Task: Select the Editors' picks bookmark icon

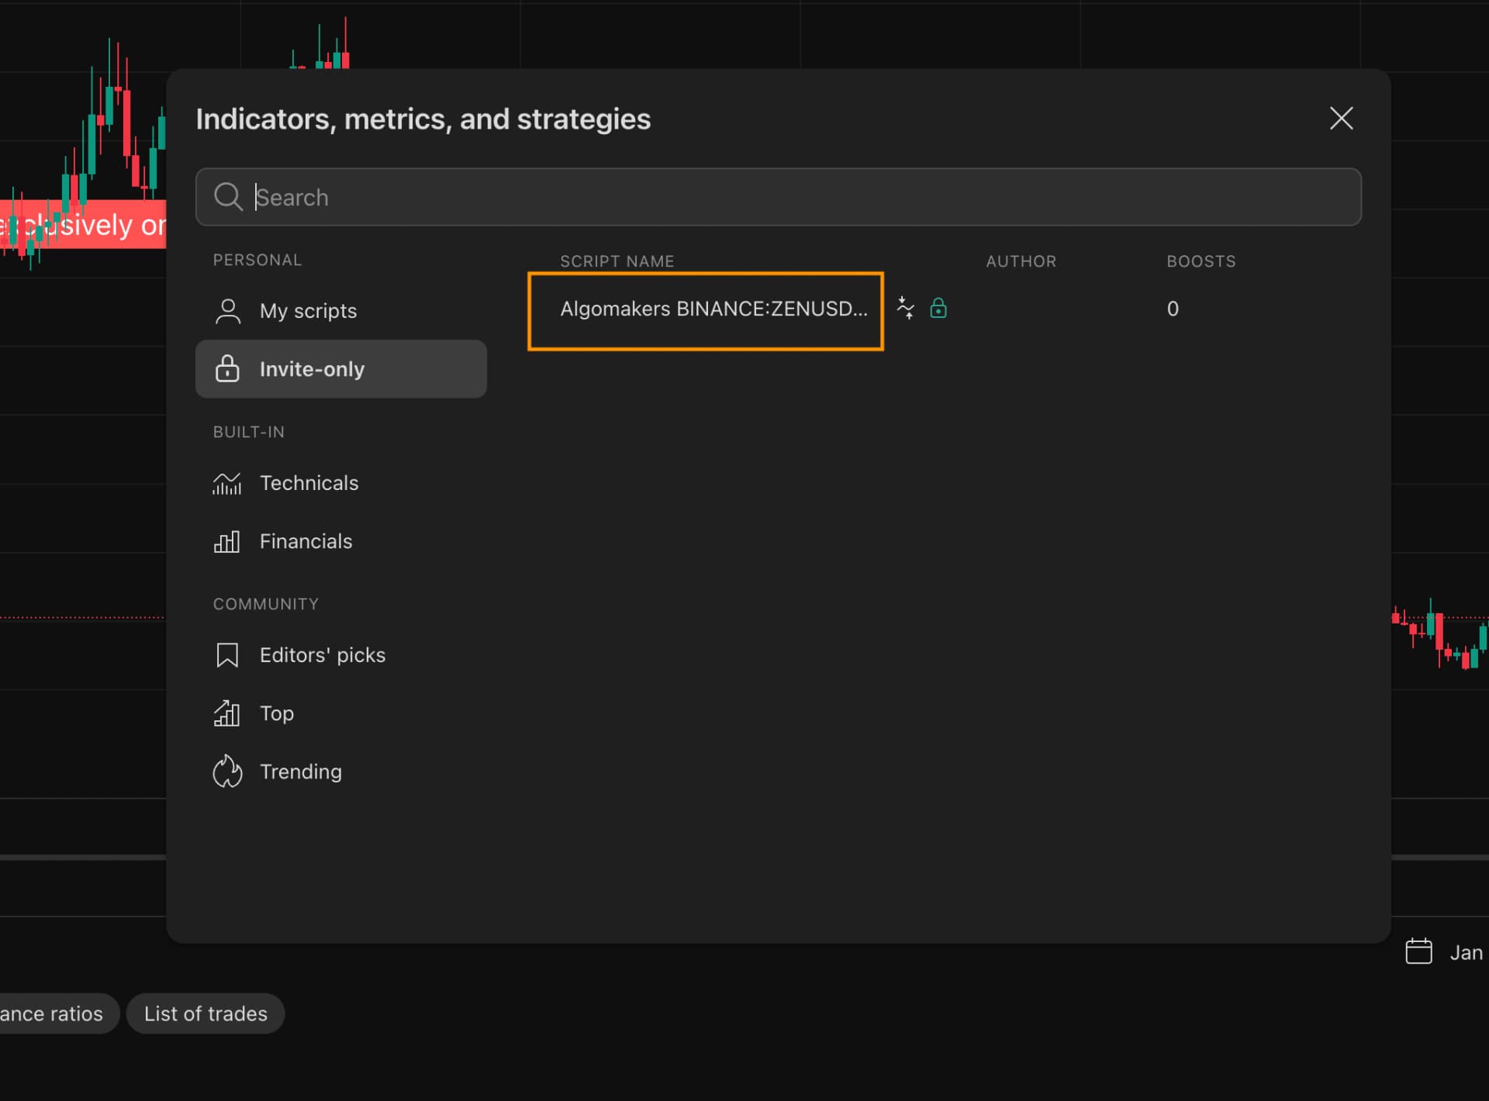Action: [x=227, y=655]
